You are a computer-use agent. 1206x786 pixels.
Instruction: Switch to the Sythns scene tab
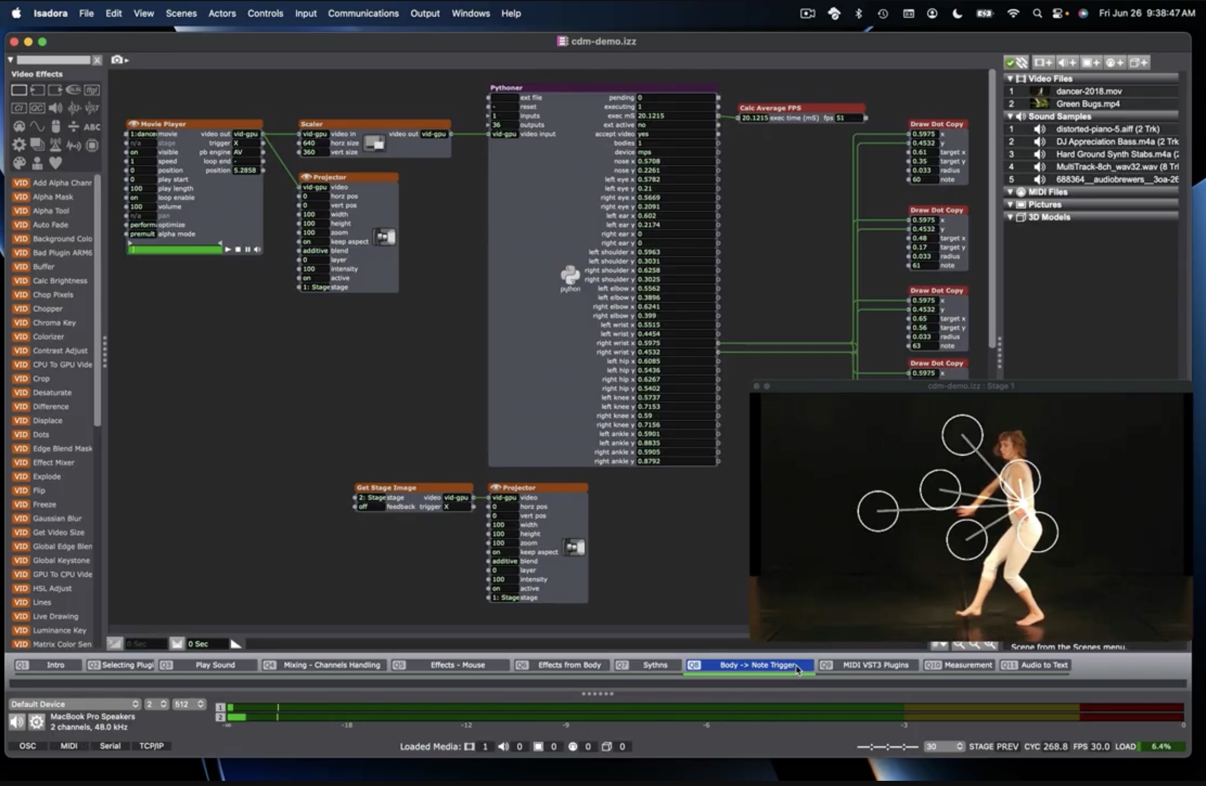pyautogui.click(x=649, y=665)
